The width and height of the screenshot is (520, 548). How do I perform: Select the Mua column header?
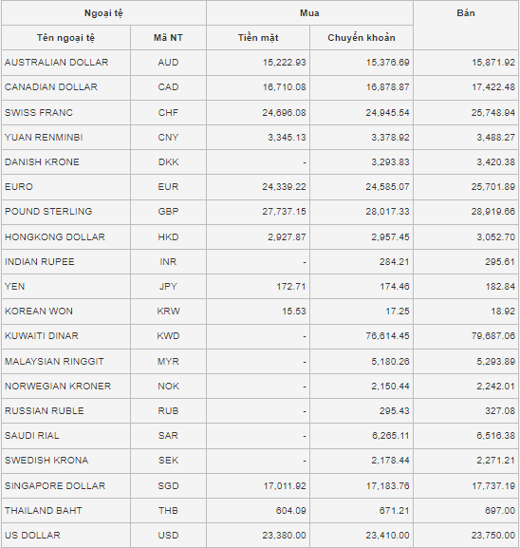point(309,13)
